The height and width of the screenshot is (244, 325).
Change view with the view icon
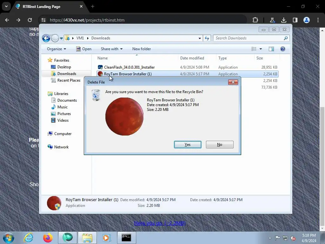[254, 49]
